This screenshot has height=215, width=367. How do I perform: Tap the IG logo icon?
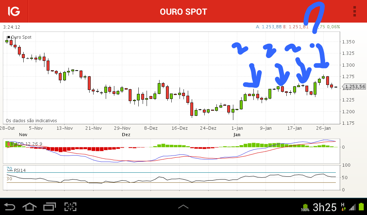(14, 11)
